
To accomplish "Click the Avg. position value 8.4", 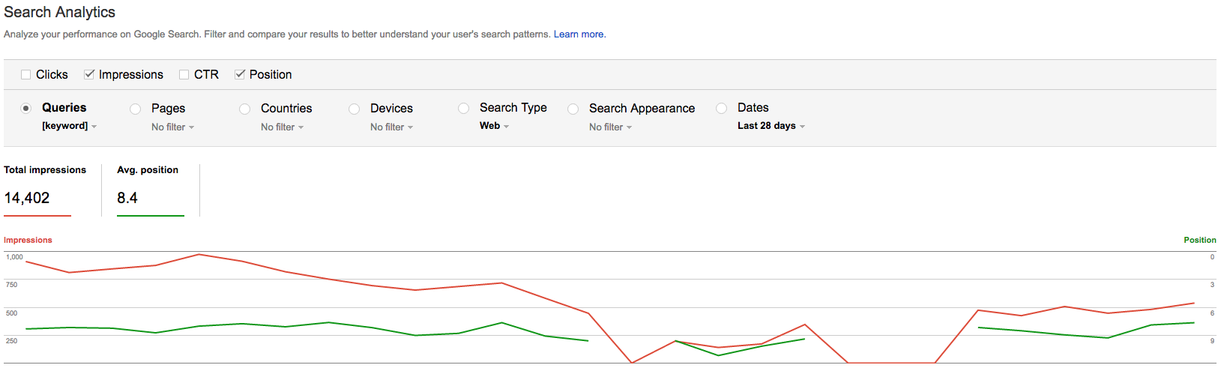I will [127, 198].
